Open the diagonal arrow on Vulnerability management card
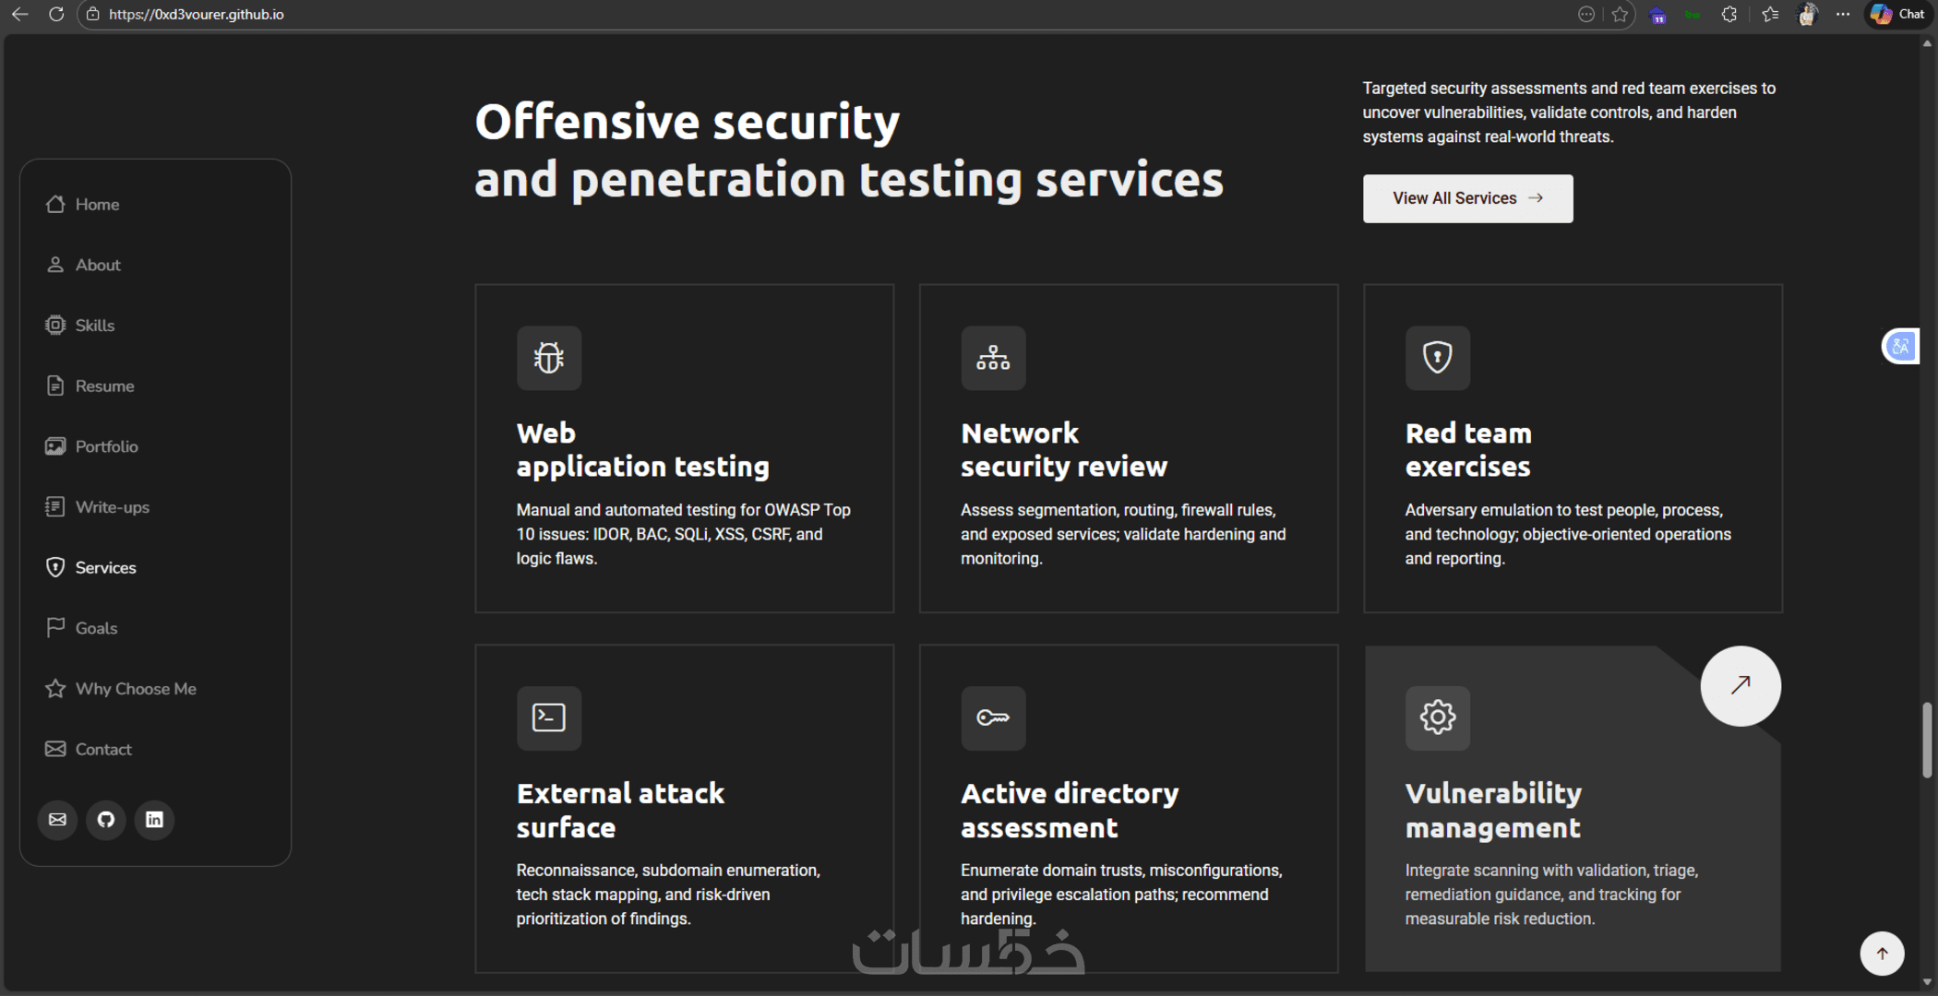This screenshot has width=1938, height=996. [1741, 686]
